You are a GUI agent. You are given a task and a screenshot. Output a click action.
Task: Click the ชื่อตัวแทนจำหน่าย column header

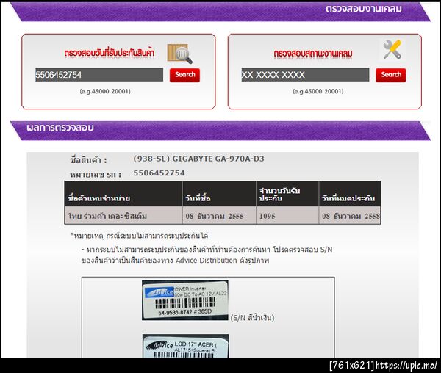tap(123, 194)
